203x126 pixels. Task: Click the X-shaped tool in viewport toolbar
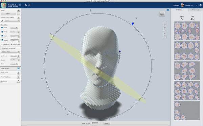pos(165,33)
